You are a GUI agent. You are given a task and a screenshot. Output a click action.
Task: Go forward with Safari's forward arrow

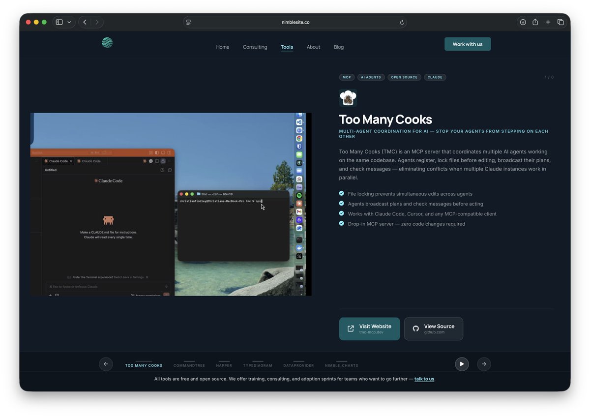point(97,22)
